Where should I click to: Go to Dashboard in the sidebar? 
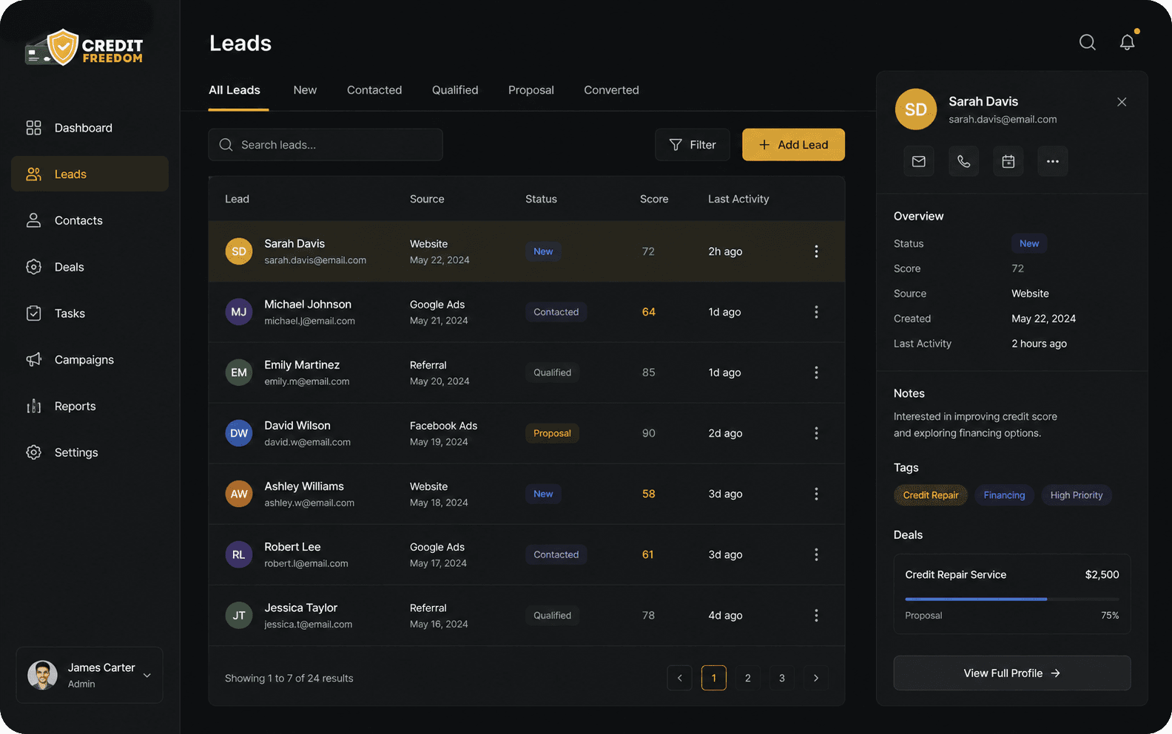click(x=90, y=128)
